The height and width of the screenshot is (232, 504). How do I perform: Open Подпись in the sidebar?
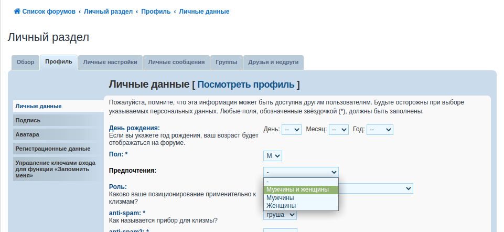click(x=58, y=120)
